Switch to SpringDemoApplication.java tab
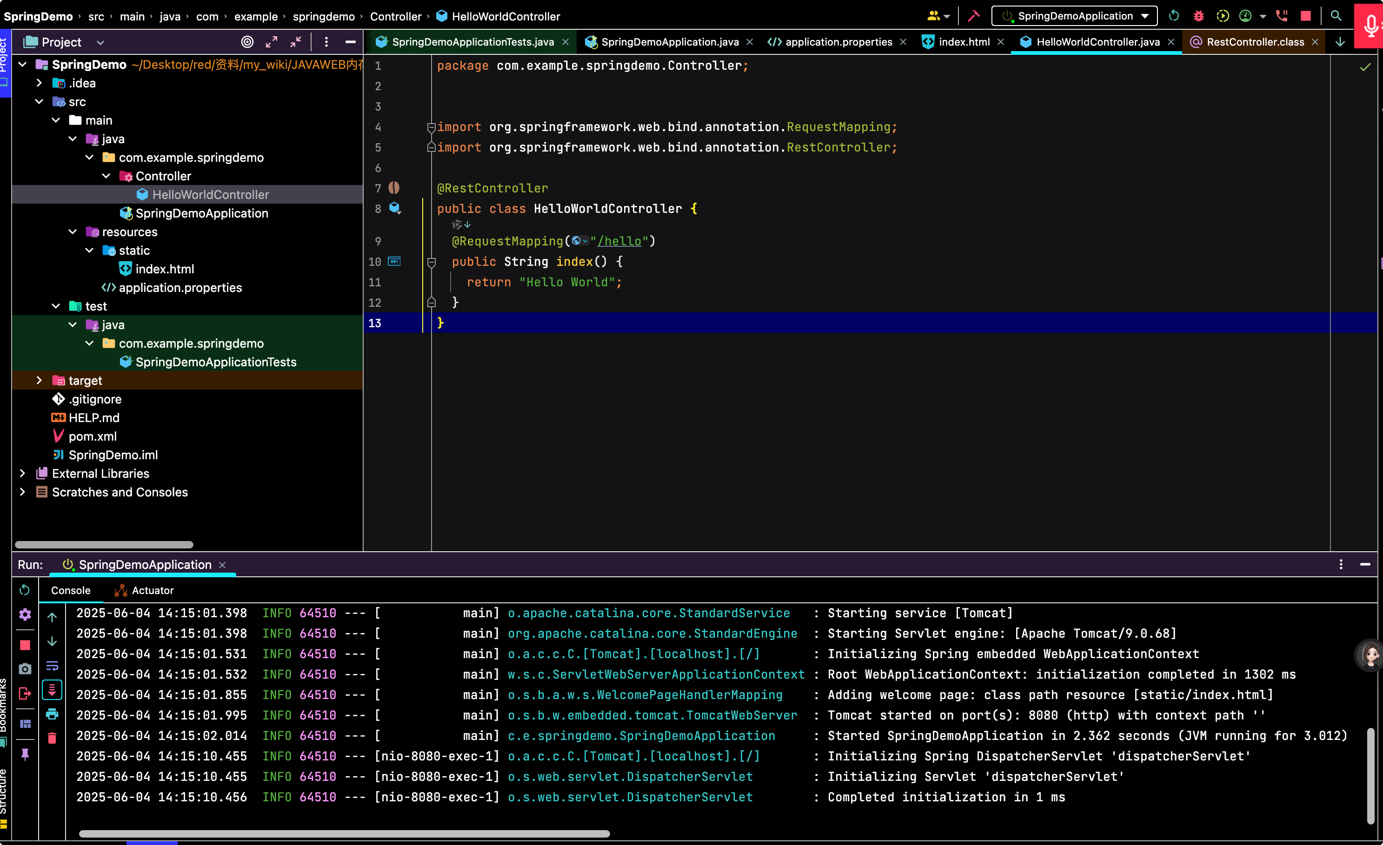 (x=670, y=42)
